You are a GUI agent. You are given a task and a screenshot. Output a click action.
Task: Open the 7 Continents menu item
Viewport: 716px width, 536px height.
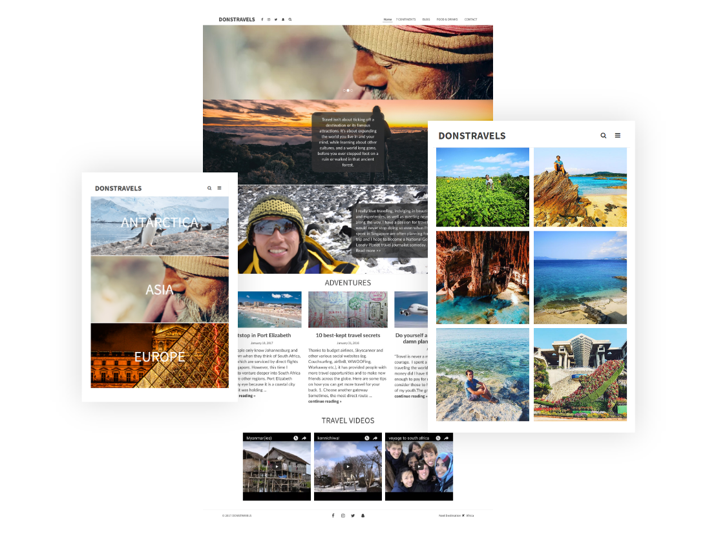(x=406, y=19)
